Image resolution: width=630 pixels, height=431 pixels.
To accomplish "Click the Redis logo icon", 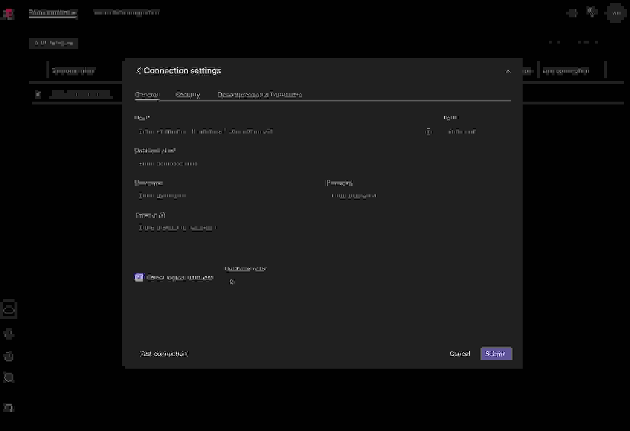I will pos(8,13).
